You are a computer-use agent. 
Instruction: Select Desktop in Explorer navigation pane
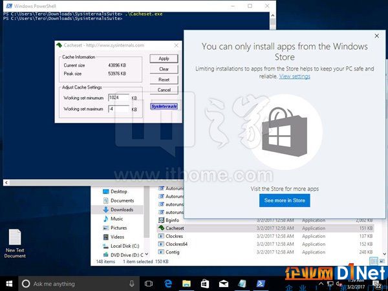coord(119,191)
